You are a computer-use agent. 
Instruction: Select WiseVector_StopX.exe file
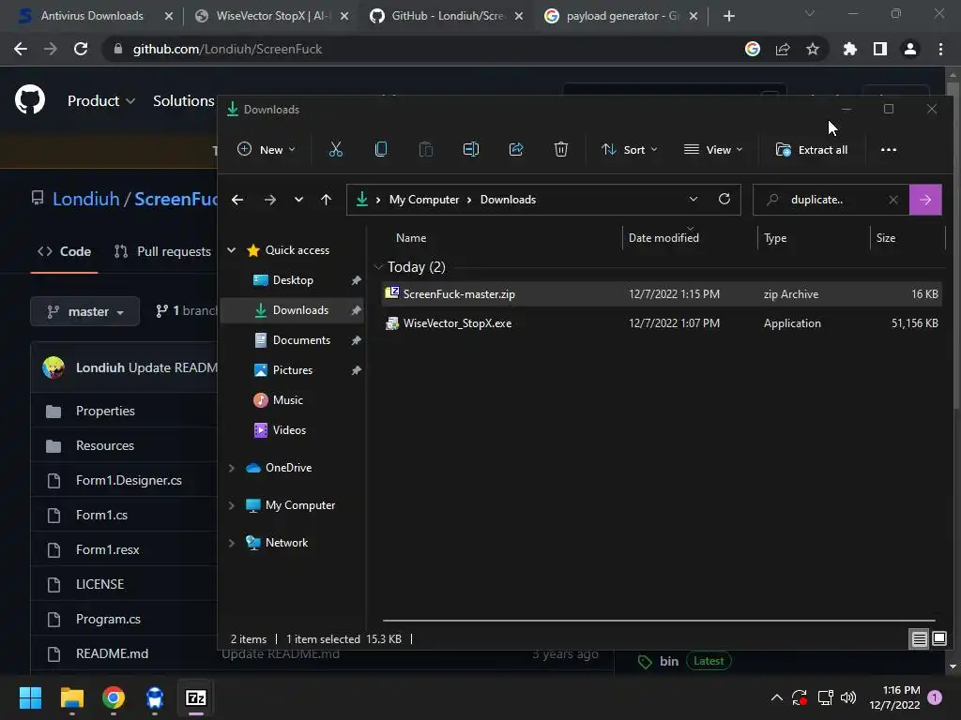(661, 323)
